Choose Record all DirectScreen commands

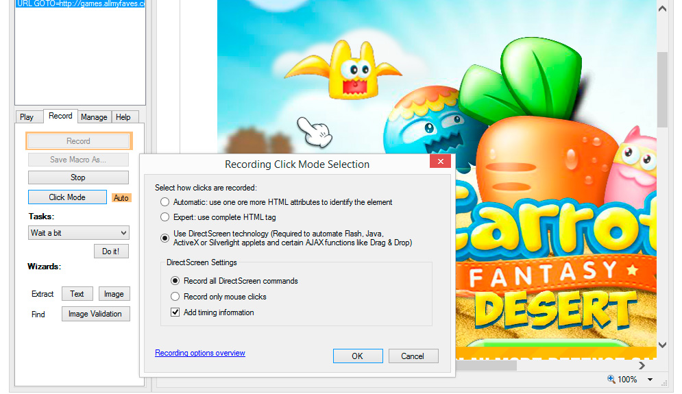(x=175, y=281)
